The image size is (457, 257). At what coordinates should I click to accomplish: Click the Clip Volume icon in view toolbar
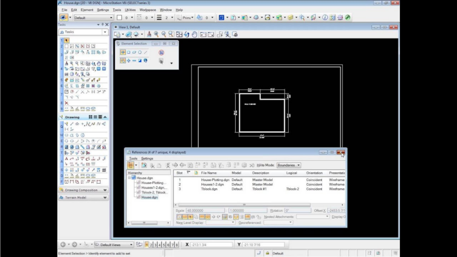click(x=227, y=34)
